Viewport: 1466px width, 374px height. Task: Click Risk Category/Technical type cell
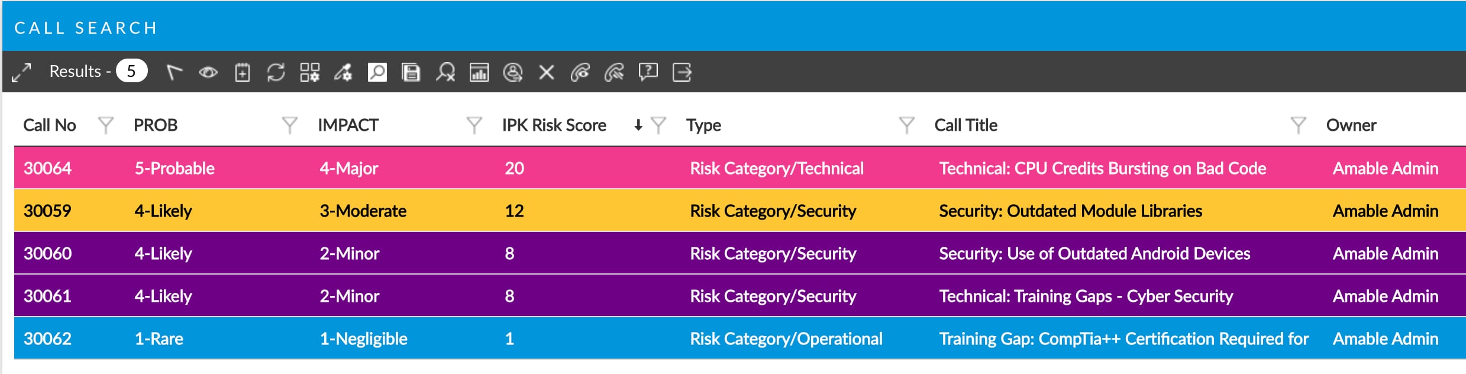coord(776,169)
